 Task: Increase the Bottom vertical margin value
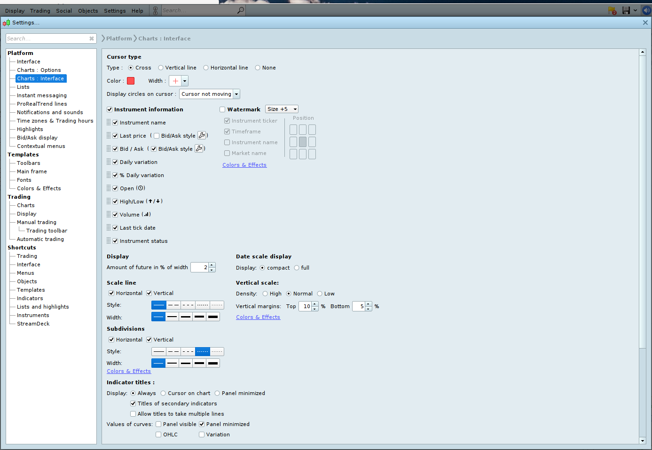(x=369, y=304)
